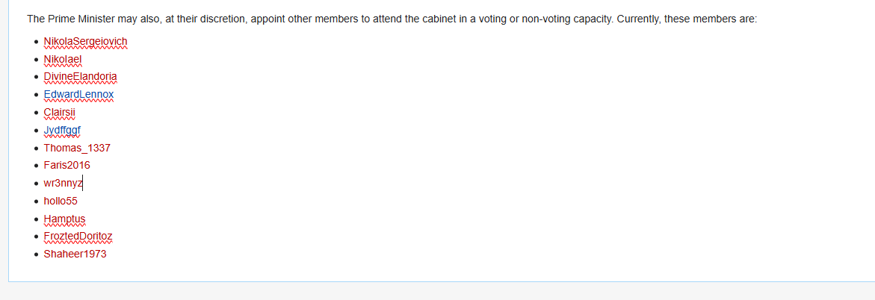
Task: Open the blue EdwardLennox link
Action: point(78,95)
